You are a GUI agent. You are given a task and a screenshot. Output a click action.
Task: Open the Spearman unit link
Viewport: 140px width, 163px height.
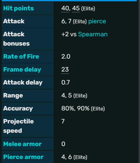click(x=93, y=34)
